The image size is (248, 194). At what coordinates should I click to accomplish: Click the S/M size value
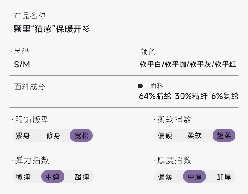point(22,65)
